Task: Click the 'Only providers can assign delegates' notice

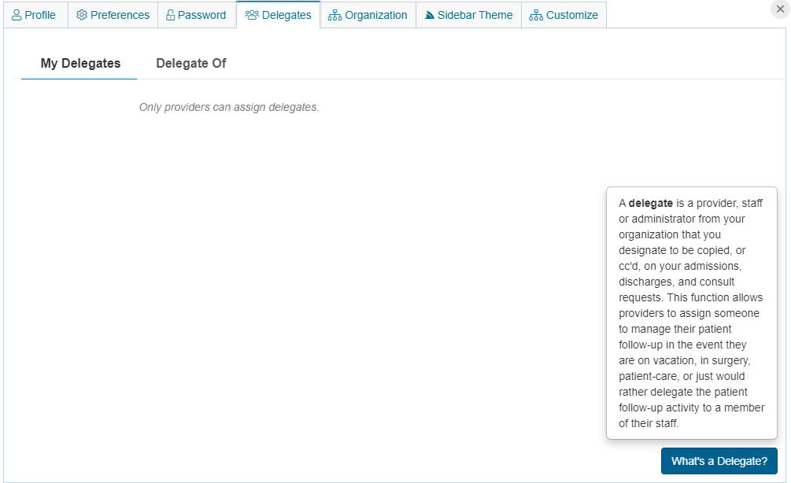Action: coord(229,107)
